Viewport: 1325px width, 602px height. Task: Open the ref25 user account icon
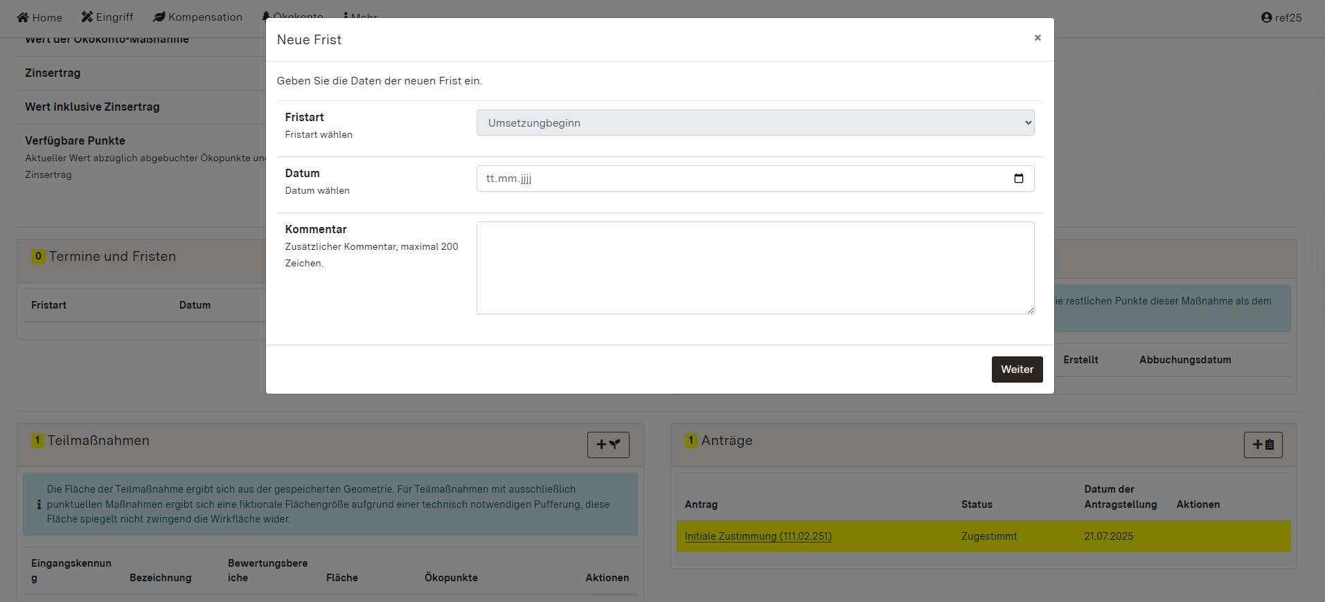1266,18
